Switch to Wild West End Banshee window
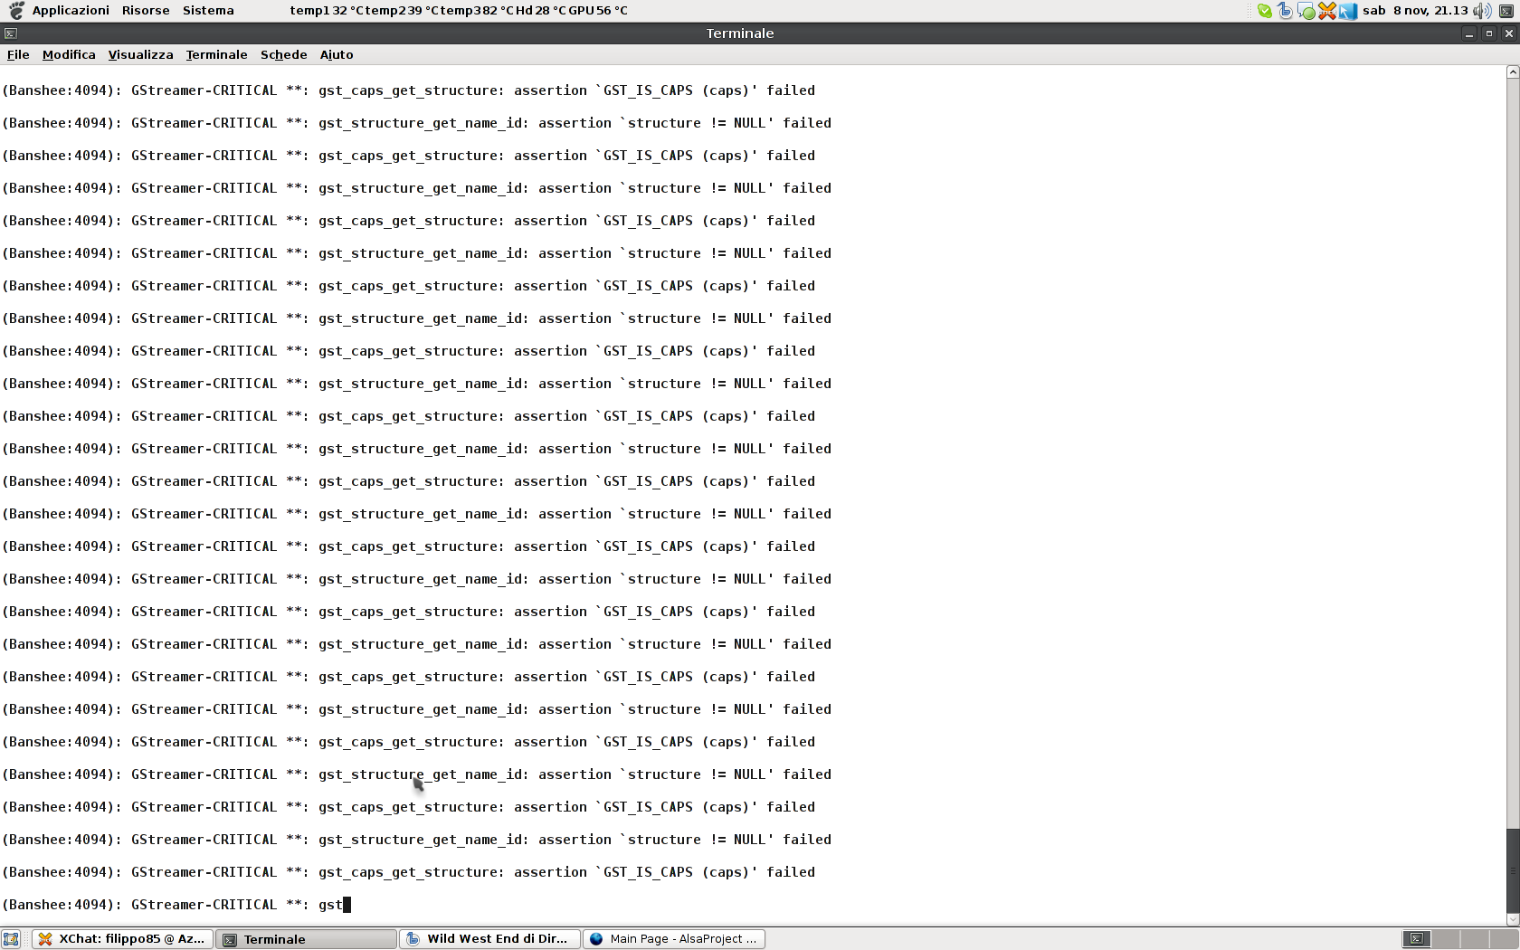 489,939
